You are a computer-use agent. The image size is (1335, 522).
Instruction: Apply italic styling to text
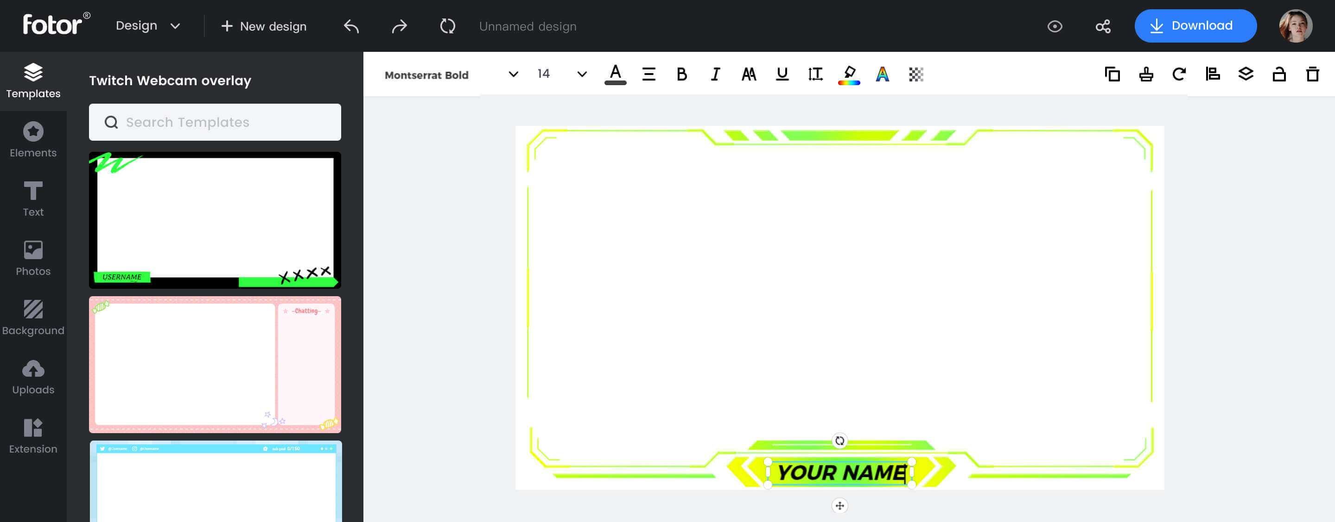click(x=715, y=74)
